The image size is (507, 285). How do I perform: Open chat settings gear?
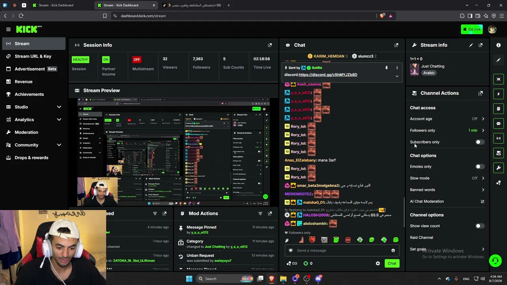(x=378, y=264)
